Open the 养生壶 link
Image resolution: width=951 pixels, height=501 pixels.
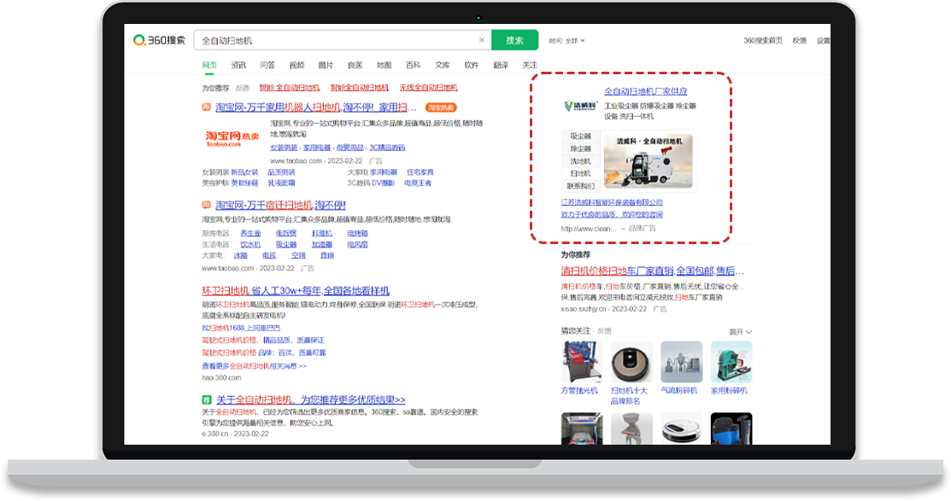pyautogui.click(x=250, y=233)
